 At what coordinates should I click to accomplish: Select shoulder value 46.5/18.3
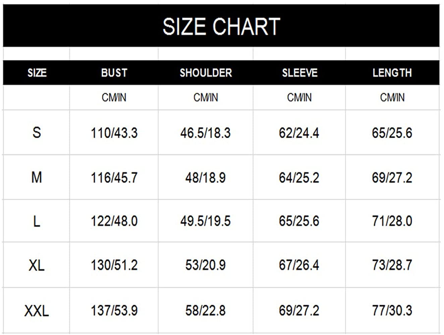[206, 133]
